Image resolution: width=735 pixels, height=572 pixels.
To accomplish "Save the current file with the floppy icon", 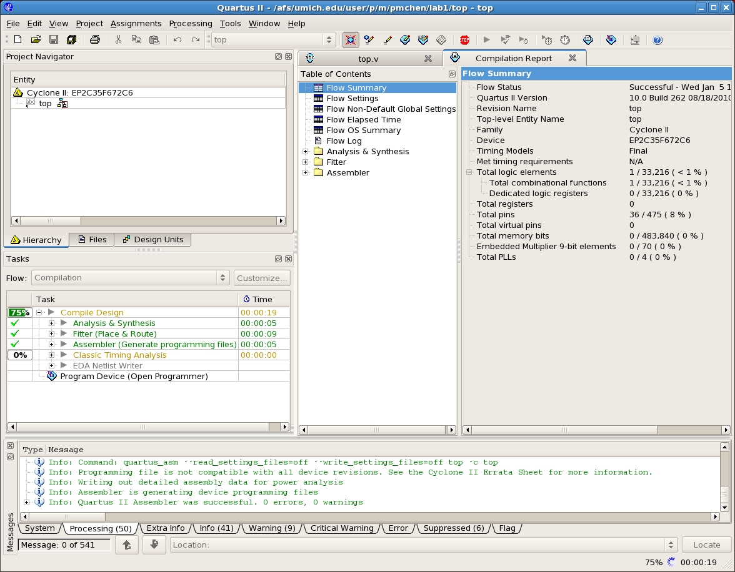I will click(54, 40).
